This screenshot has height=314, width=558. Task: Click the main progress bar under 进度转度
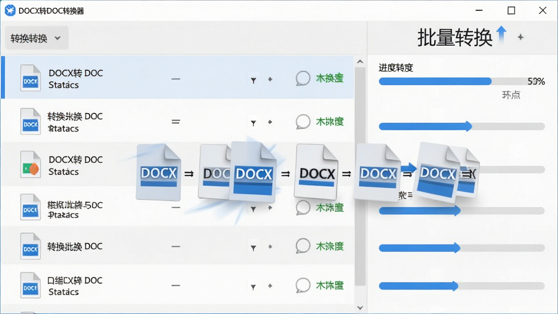(x=462, y=82)
